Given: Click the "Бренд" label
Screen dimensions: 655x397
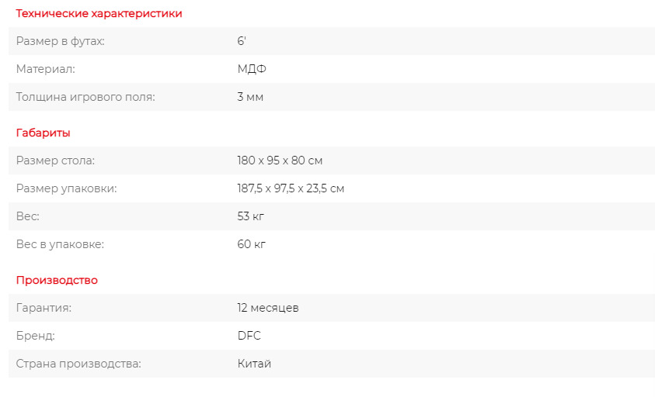Looking at the screenshot, I should [36, 336].
